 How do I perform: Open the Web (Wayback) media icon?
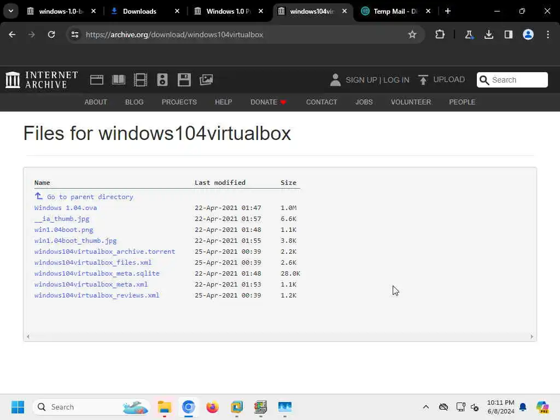[x=96, y=80]
